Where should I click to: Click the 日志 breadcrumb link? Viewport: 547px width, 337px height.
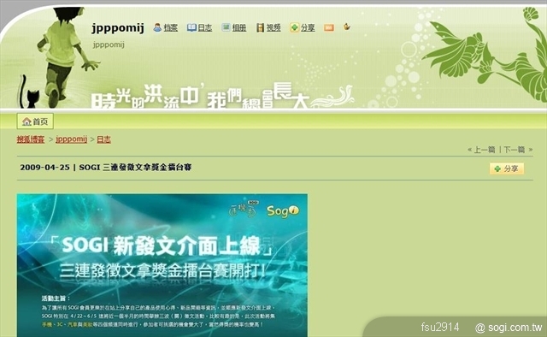[x=103, y=139]
